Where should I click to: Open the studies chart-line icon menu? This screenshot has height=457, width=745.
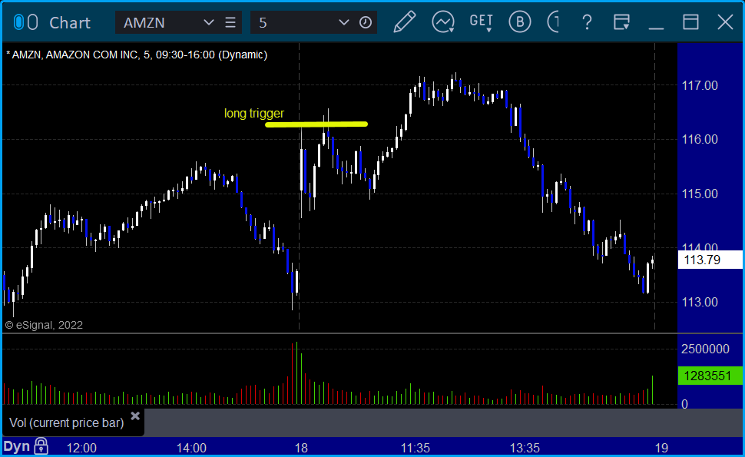tap(443, 22)
